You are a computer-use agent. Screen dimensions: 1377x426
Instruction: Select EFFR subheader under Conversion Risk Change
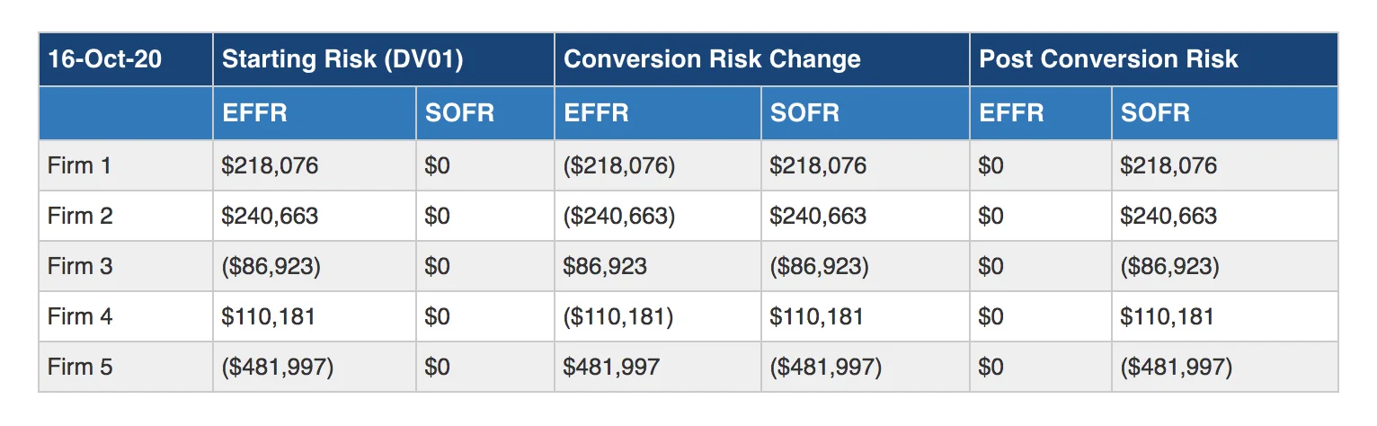596,113
